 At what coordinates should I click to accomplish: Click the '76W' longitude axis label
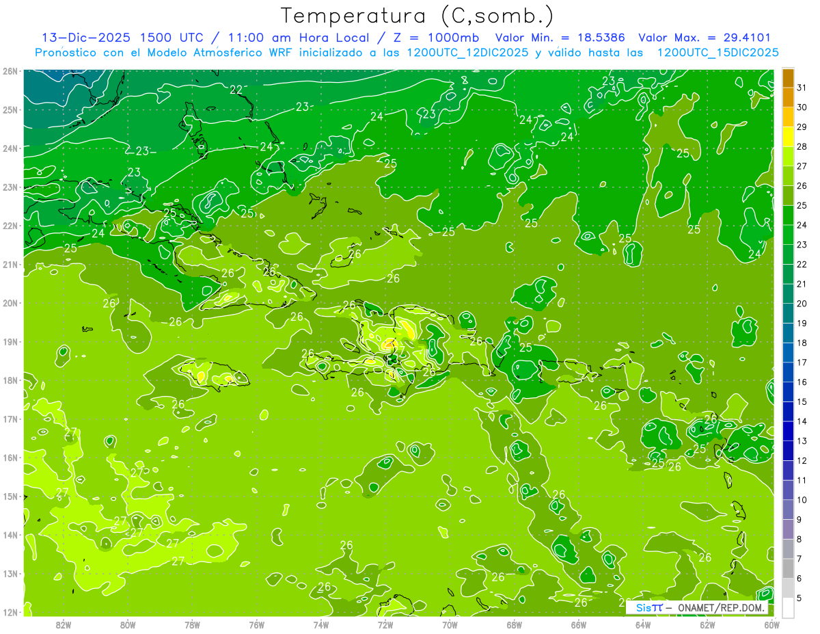(256, 624)
